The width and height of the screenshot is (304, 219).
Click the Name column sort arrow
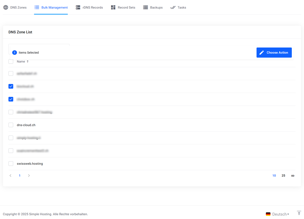27,61
